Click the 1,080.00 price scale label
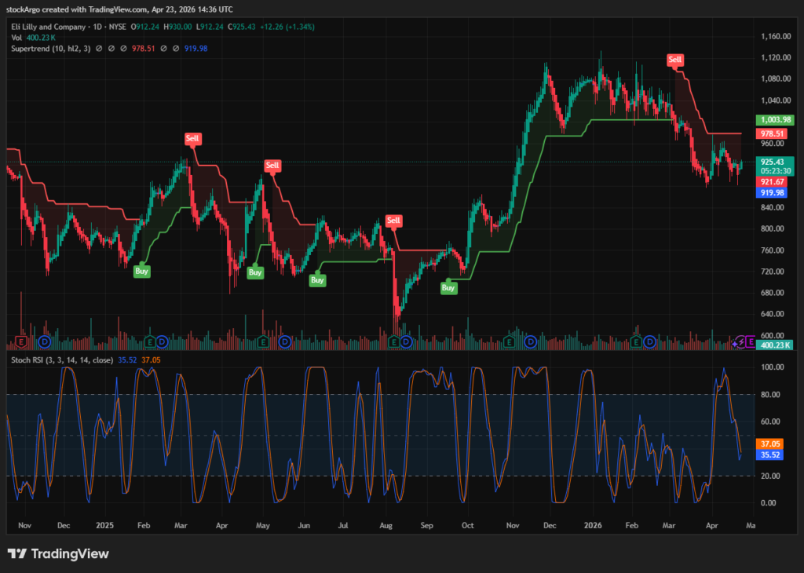 [776, 79]
